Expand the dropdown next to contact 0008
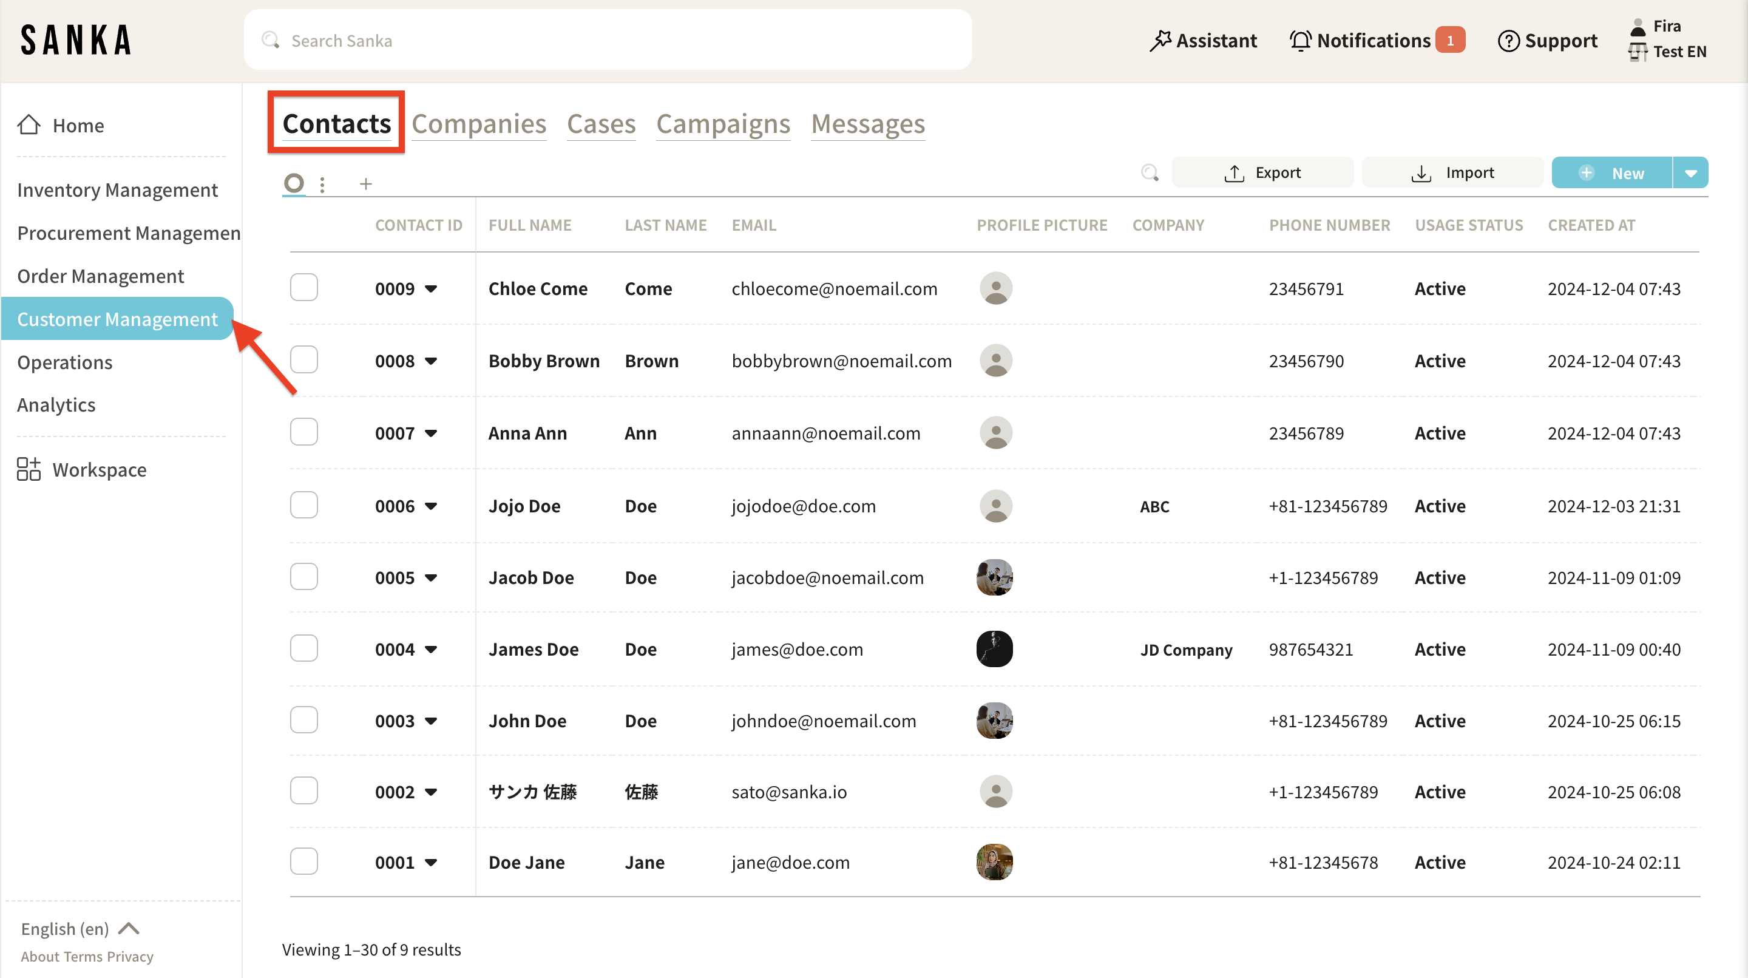This screenshot has width=1748, height=978. coord(431,361)
